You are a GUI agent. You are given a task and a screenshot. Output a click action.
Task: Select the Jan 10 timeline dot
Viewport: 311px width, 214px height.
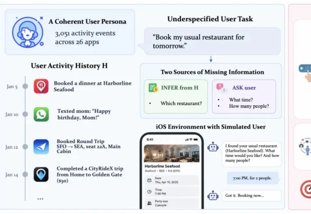(25, 114)
